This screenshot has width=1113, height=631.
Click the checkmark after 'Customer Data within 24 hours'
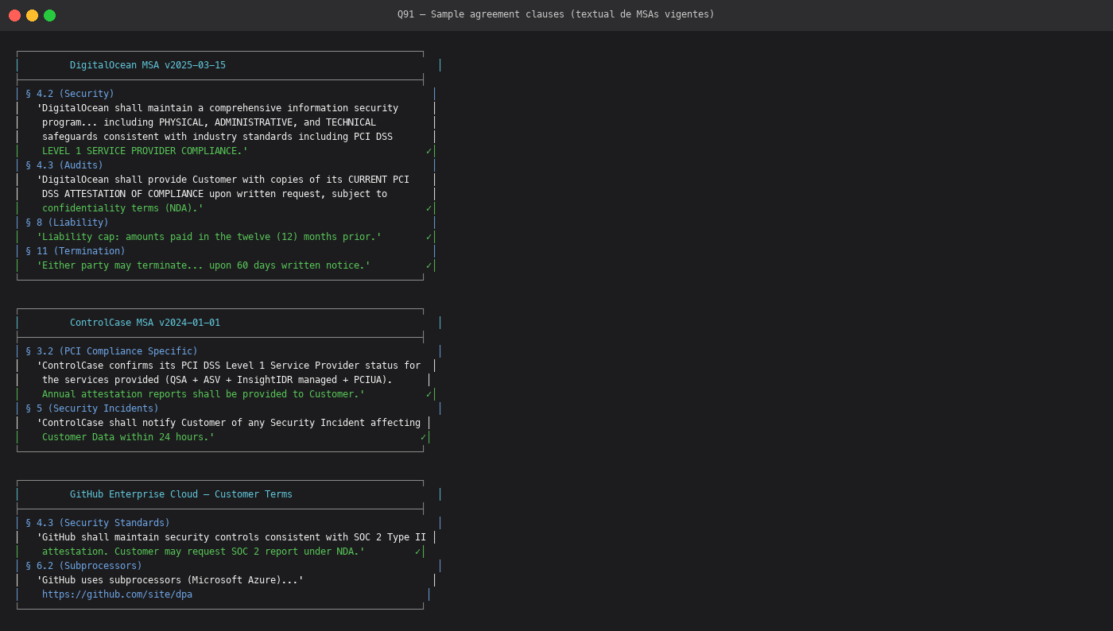424,437
